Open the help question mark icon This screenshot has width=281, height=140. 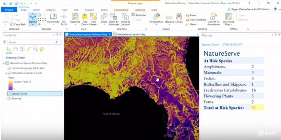click(249, 3)
